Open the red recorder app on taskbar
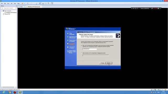168x94 pixels. [15, 92]
